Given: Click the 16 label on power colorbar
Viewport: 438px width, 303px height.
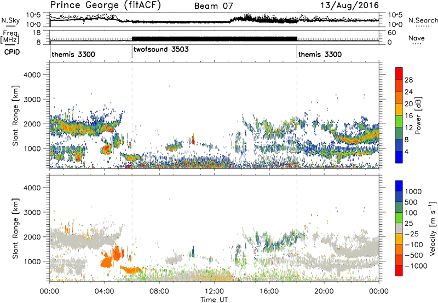Looking at the screenshot, I should pyautogui.click(x=408, y=116).
